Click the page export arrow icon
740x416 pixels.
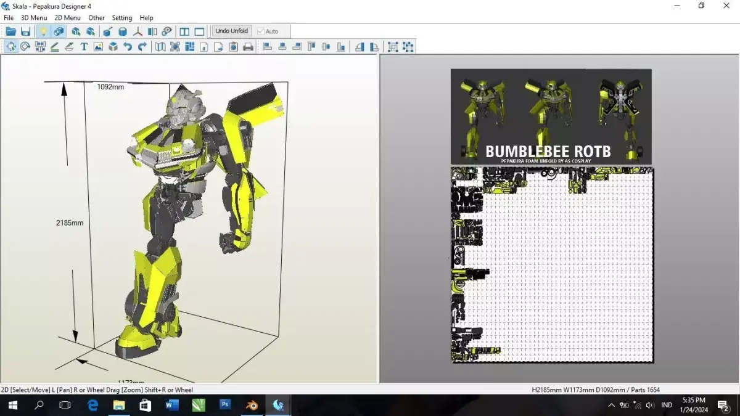219,46
